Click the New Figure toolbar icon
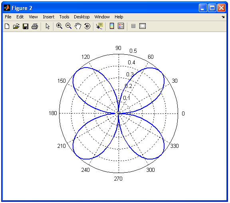Screen dimensions: 230x203 7,26
